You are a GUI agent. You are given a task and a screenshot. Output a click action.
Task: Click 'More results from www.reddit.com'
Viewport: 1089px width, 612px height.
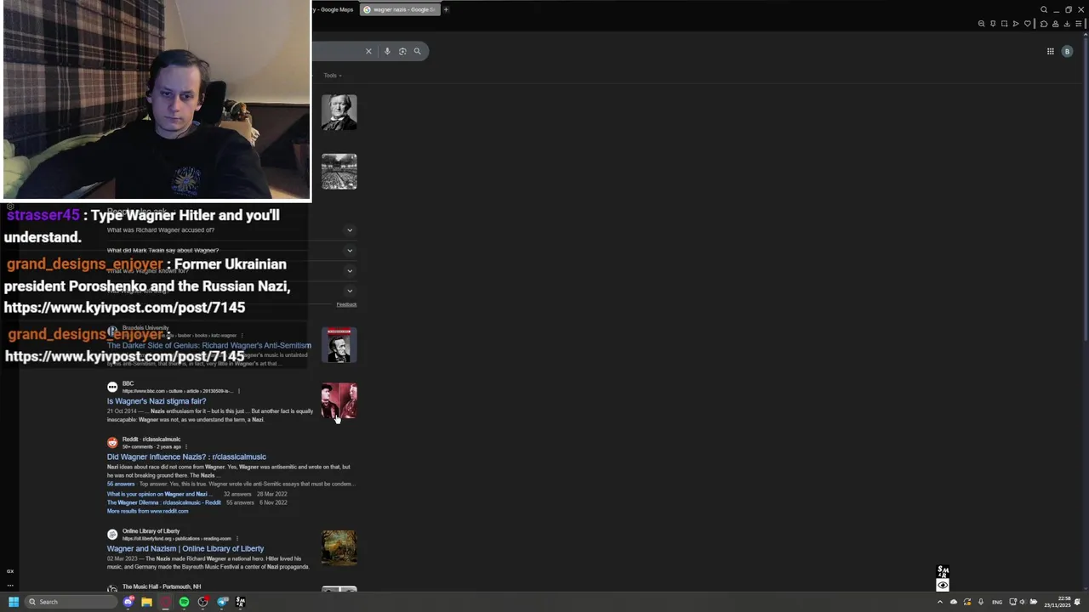[147, 511]
